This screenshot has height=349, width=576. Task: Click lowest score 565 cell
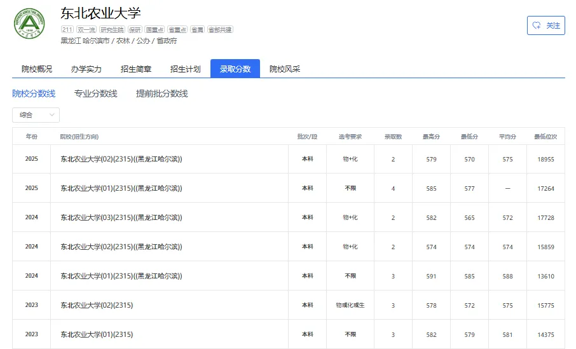pyautogui.click(x=469, y=218)
